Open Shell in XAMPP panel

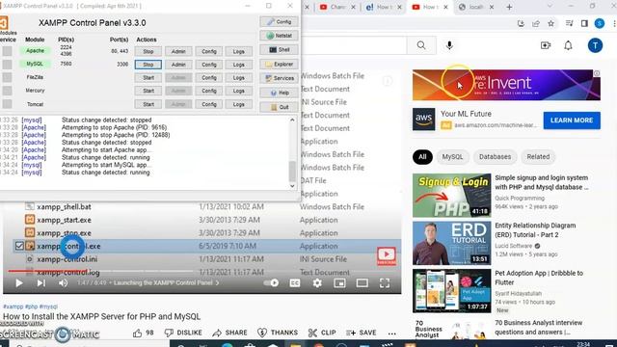(279, 49)
